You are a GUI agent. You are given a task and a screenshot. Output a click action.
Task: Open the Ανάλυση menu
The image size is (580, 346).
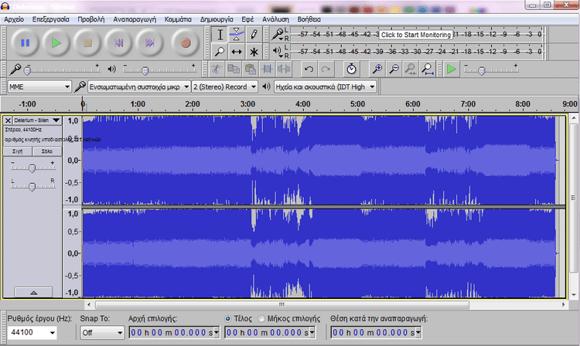[275, 19]
